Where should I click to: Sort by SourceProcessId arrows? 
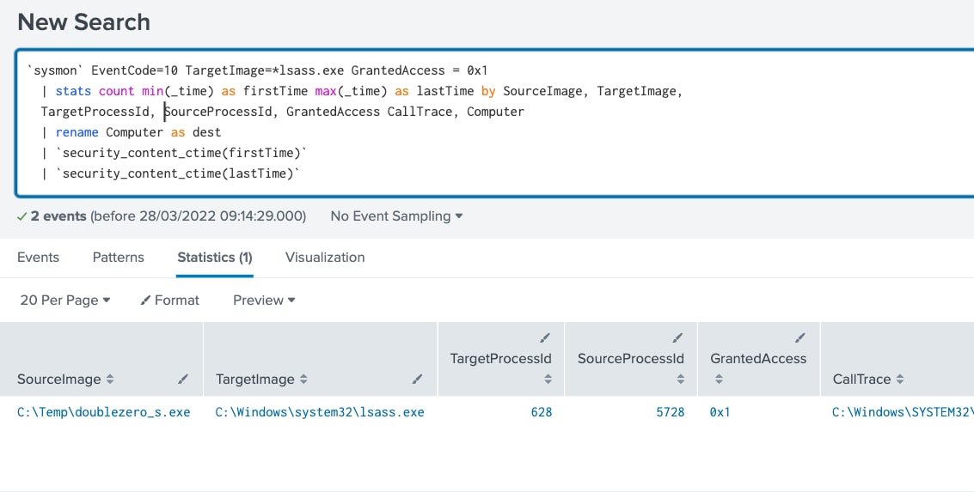pos(681,379)
